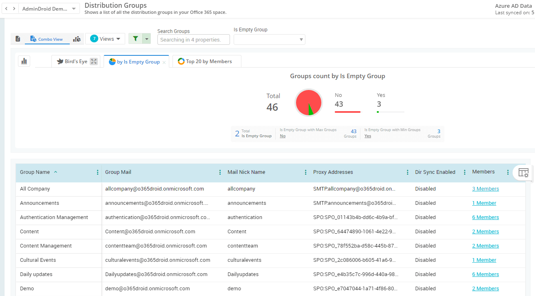This screenshot has height=296, width=535.
Task: Open the column settings table icon
Action: click(x=523, y=172)
